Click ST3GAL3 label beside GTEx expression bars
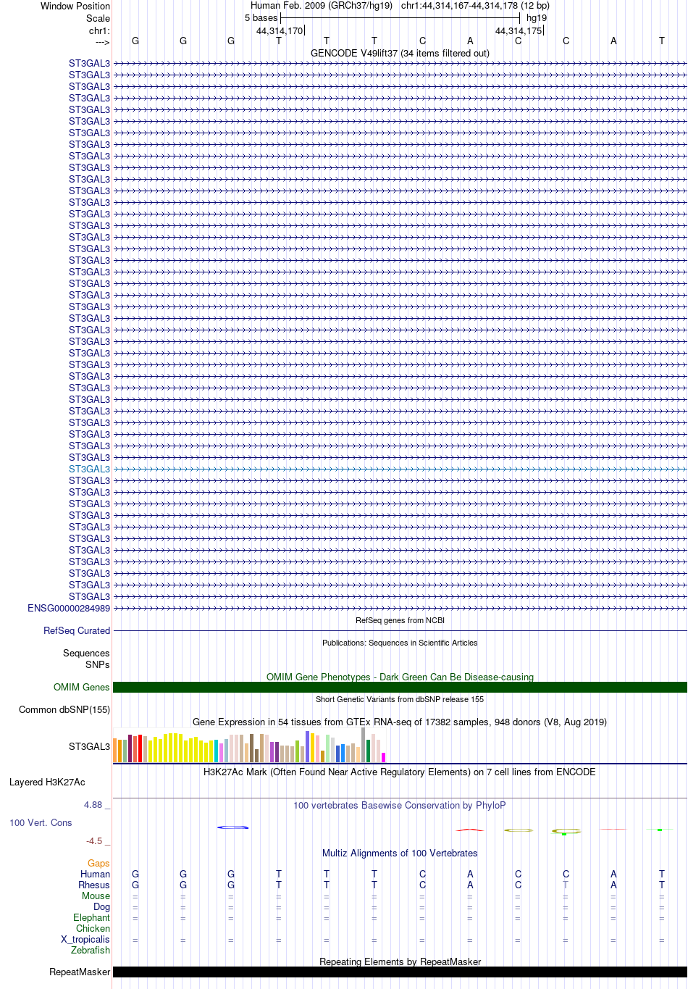This screenshot has height=989, width=688. (89, 746)
